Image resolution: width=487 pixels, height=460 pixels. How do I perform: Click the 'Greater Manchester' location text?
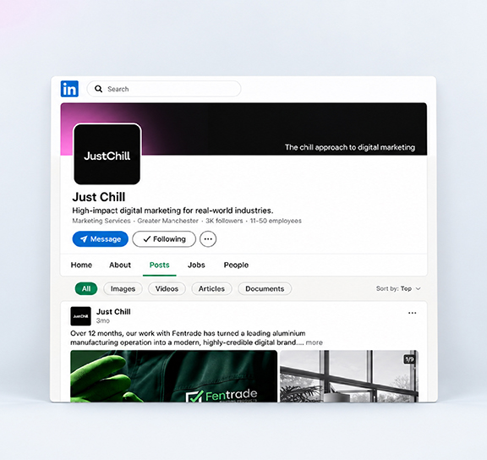point(167,221)
